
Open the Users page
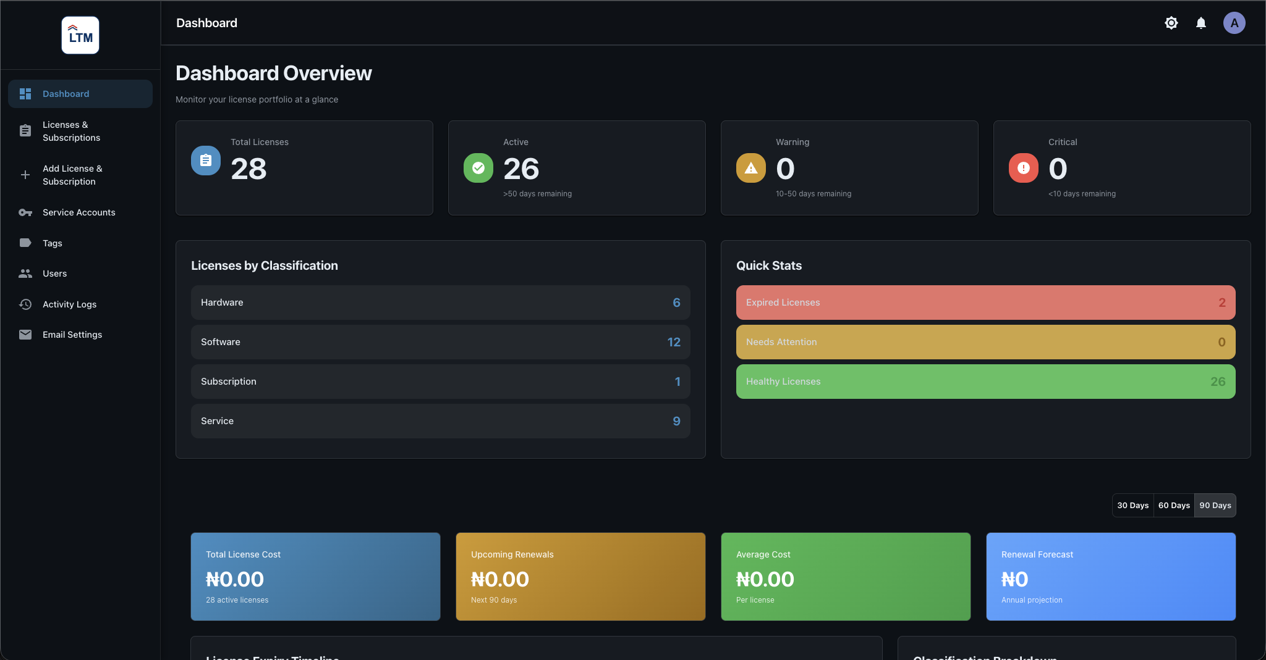point(80,274)
